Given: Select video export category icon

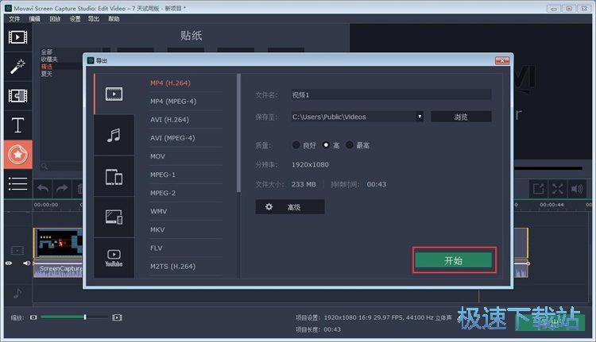Looking at the screenshot, I should pos(114,94).
